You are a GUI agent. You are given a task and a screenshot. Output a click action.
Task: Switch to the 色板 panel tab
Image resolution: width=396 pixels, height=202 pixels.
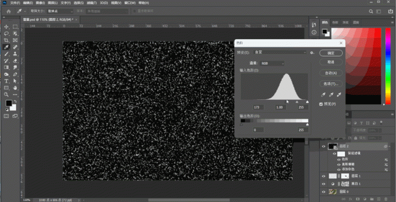point(335,22)
